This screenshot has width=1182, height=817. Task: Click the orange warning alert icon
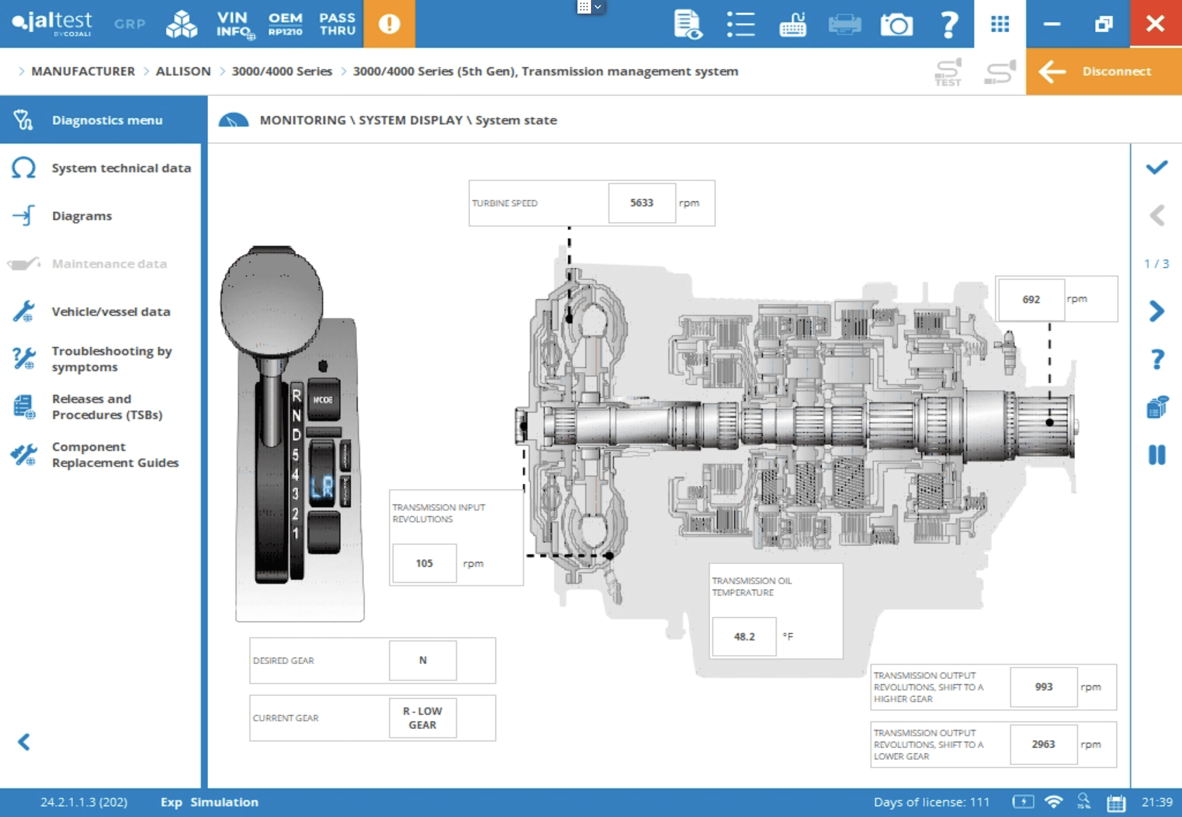click(x=389, y=24)
